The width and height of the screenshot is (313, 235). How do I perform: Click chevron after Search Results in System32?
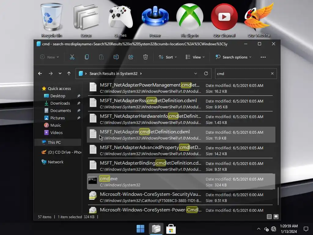coord(141,73)
